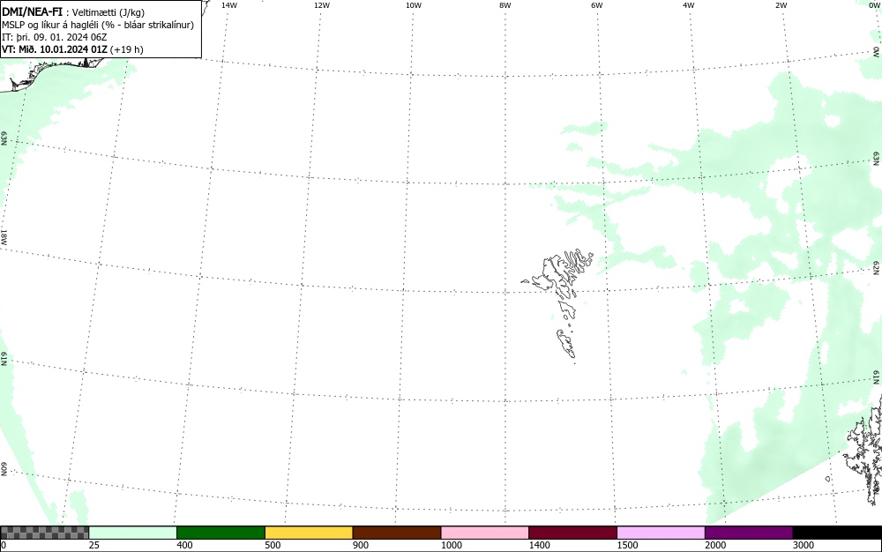Click the checkered 0–25 legend swatch
882x552 pixels.
[x=44, y=533]
